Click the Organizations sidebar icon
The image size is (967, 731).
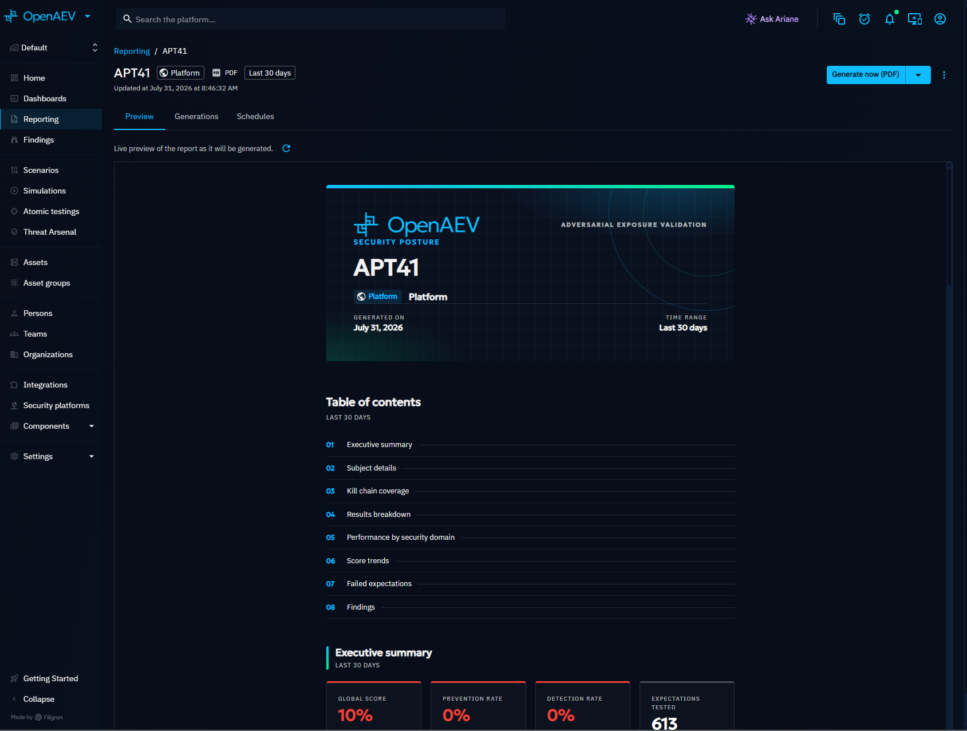14,354
